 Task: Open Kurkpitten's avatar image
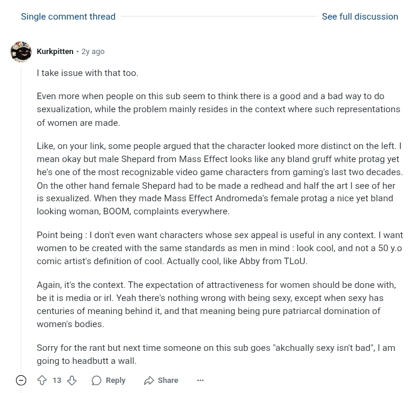21,52
